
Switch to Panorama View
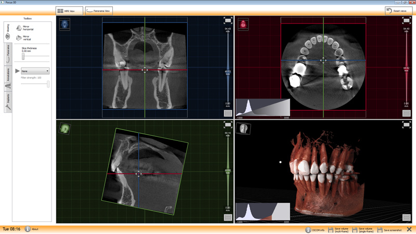tap(98, 11)
